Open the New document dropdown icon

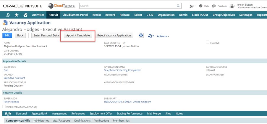pyautogui.click(x=151, y=36)
